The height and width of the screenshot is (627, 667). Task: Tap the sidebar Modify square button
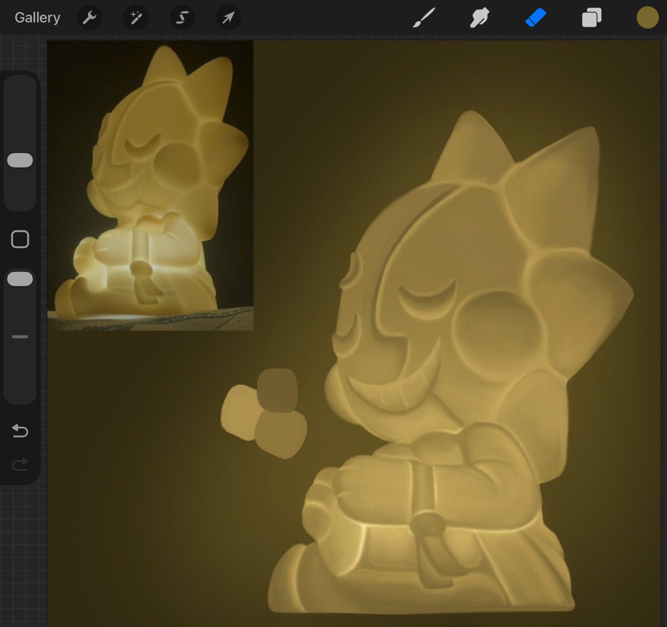[21, 238]
